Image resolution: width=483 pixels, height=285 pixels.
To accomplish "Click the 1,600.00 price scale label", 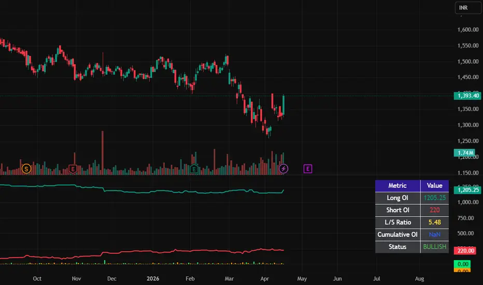I will point(468,30).
